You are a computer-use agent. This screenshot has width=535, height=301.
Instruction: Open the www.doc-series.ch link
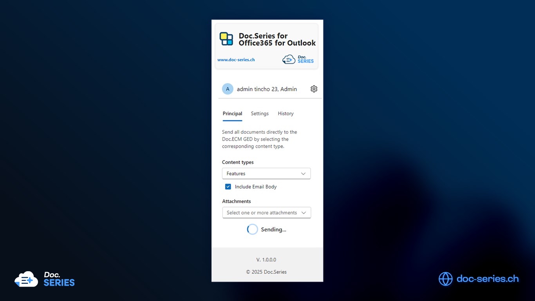236,60
